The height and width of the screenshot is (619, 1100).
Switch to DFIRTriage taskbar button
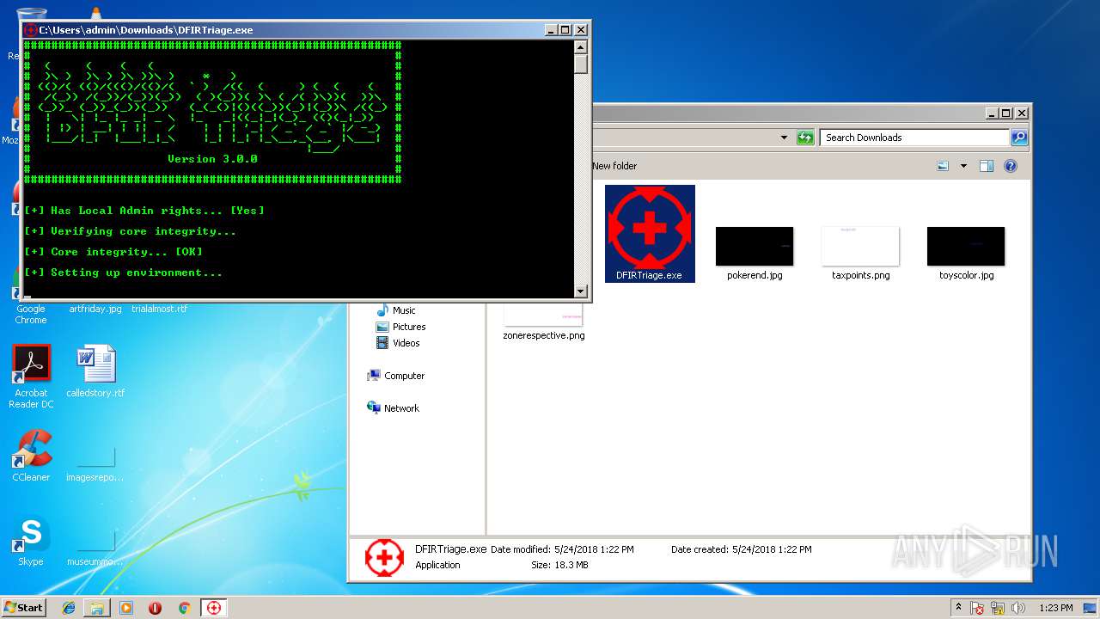[213, 608]
